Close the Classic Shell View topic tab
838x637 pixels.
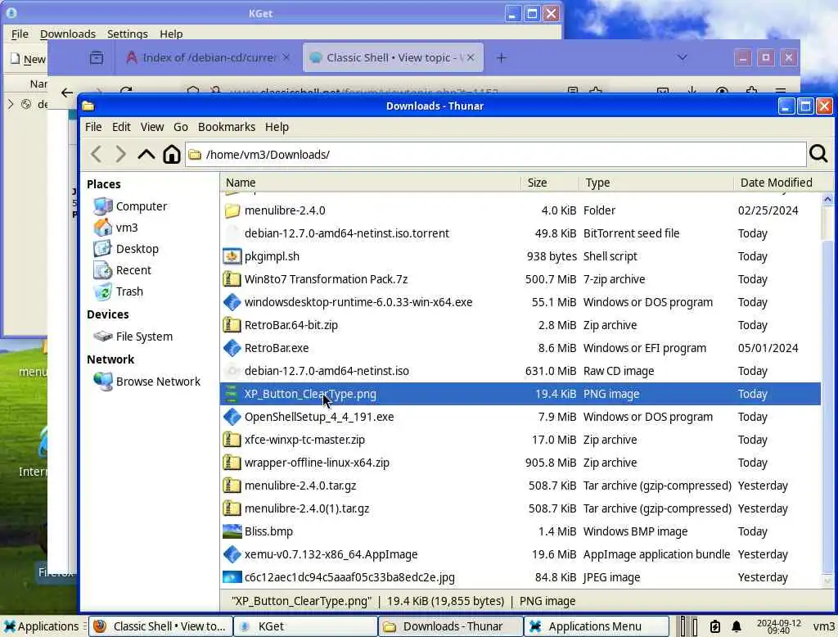click(x=471, y=56)
